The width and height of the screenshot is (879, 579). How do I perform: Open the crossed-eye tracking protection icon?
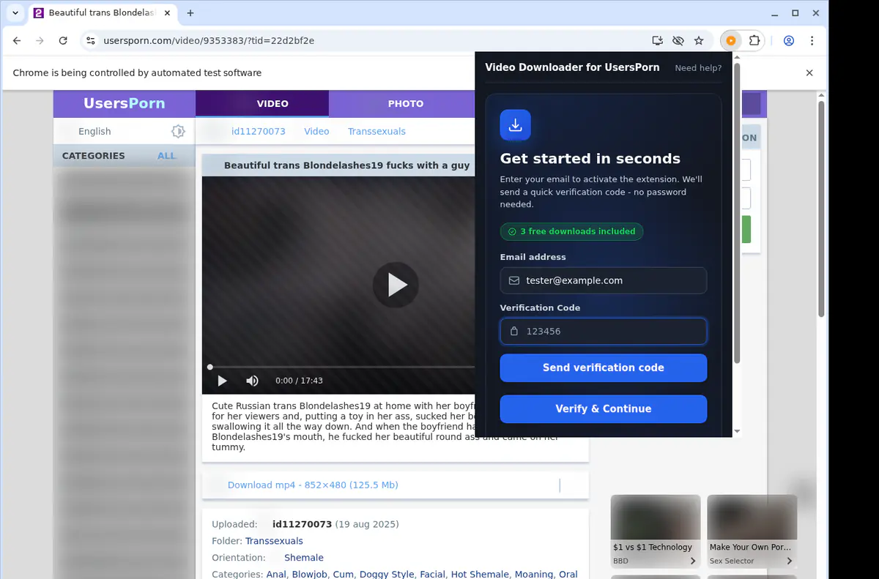coord(678,41)
